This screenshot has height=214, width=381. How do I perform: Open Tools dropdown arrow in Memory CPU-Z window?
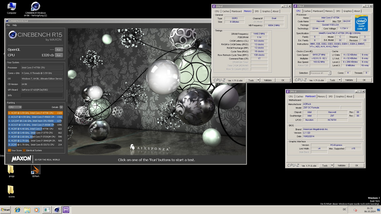pos(258,80)
